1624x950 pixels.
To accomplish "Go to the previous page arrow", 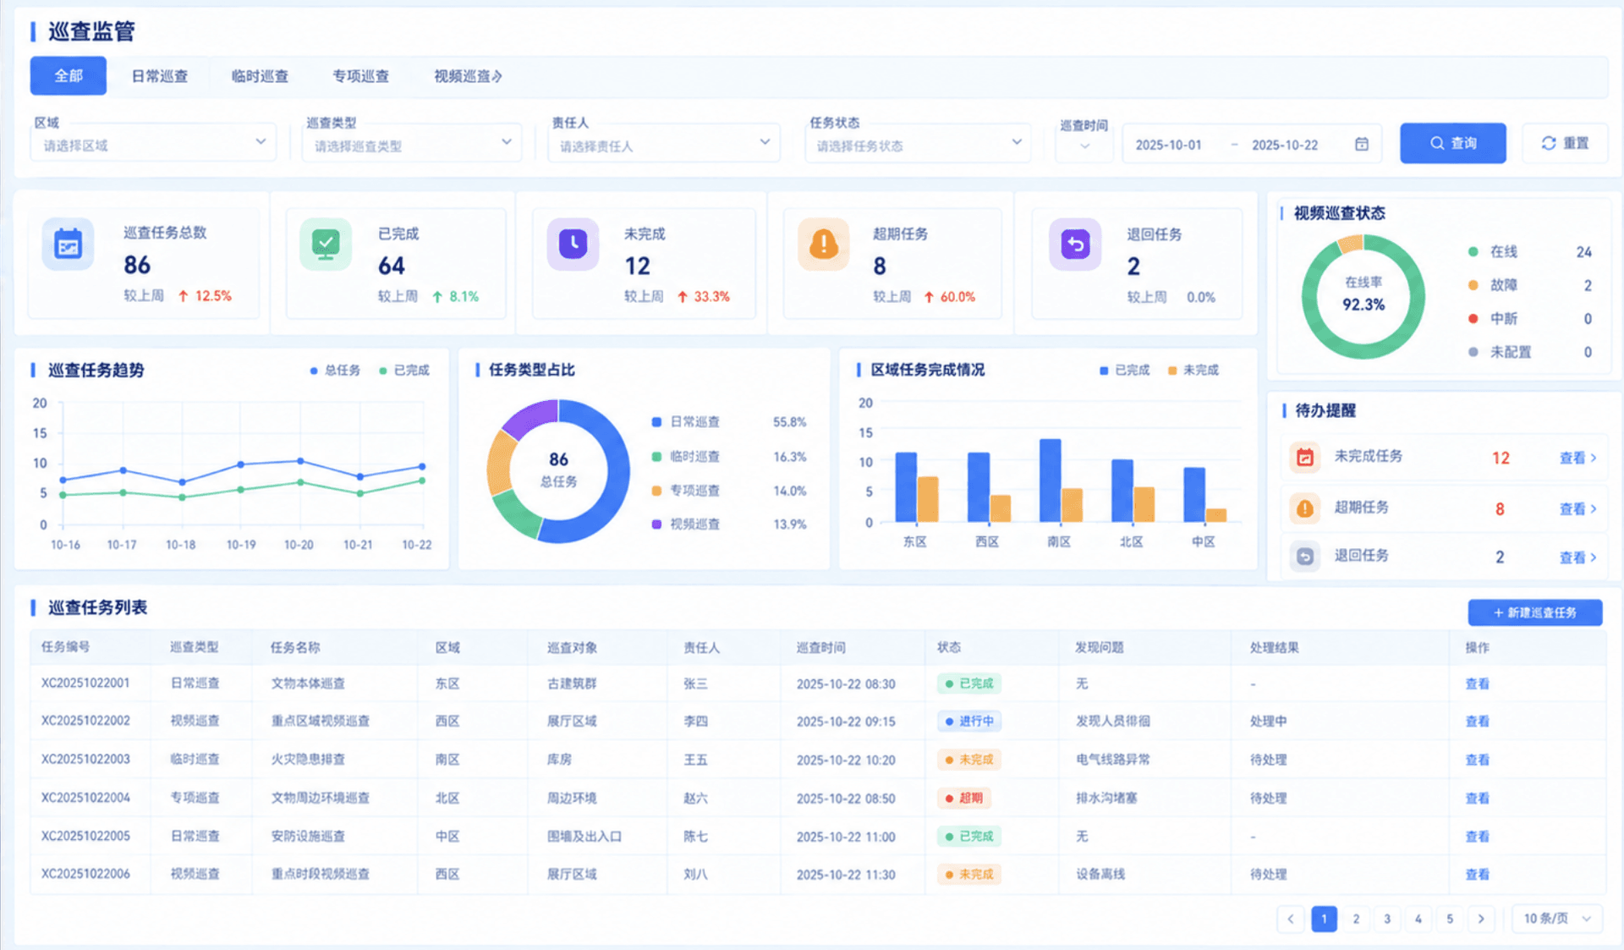I will point(1291,919).
